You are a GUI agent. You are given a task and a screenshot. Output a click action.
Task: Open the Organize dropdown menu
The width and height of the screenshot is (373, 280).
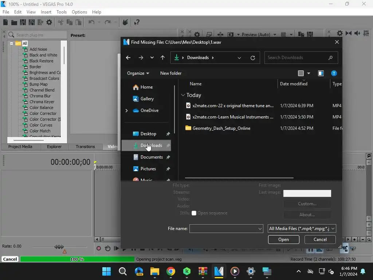(138, 73)
